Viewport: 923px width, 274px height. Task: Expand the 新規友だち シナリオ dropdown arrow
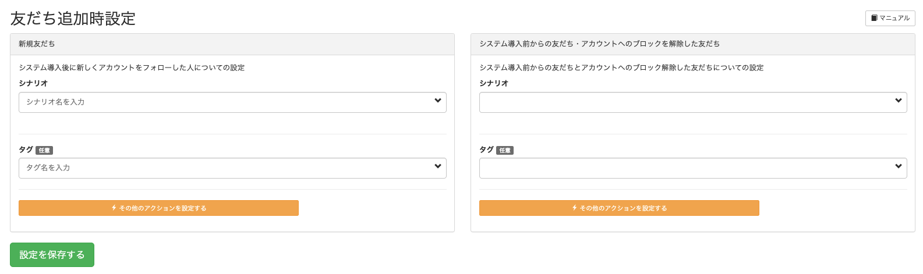[438, 101]
